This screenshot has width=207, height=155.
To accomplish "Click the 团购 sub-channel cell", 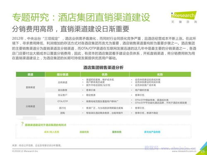I will point(63,113).
